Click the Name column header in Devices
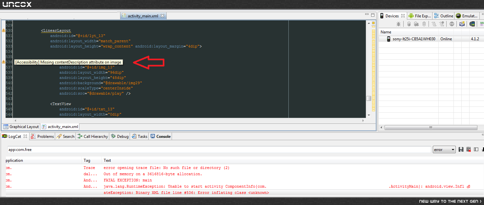Screen dimensions: 484x205 point(408,32)
